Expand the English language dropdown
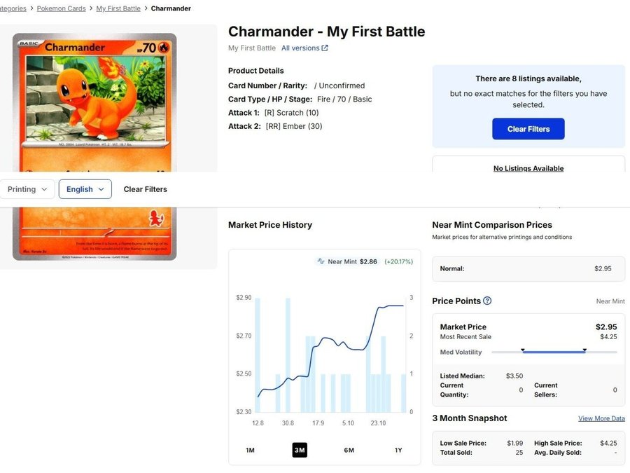This screenshot has height=473, width=630. tap(85, 189)
